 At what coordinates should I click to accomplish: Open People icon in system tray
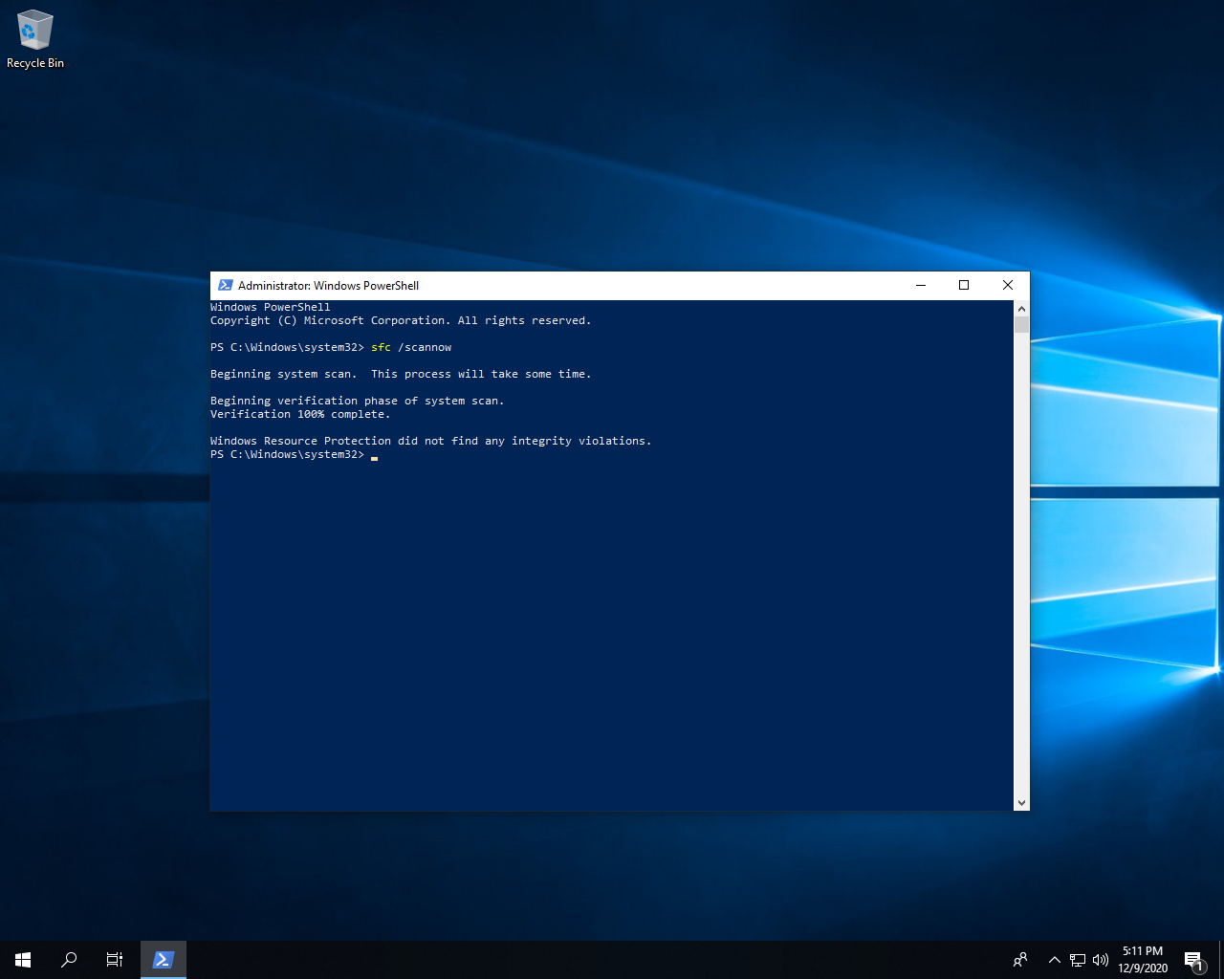click(1020, 960)
